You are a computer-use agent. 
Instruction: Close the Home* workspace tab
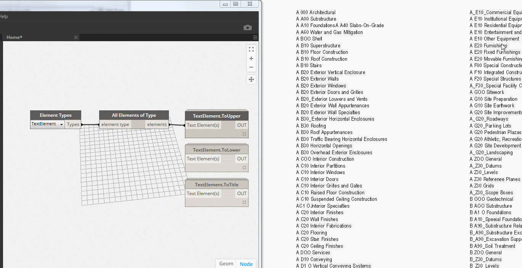click(75, 37)
